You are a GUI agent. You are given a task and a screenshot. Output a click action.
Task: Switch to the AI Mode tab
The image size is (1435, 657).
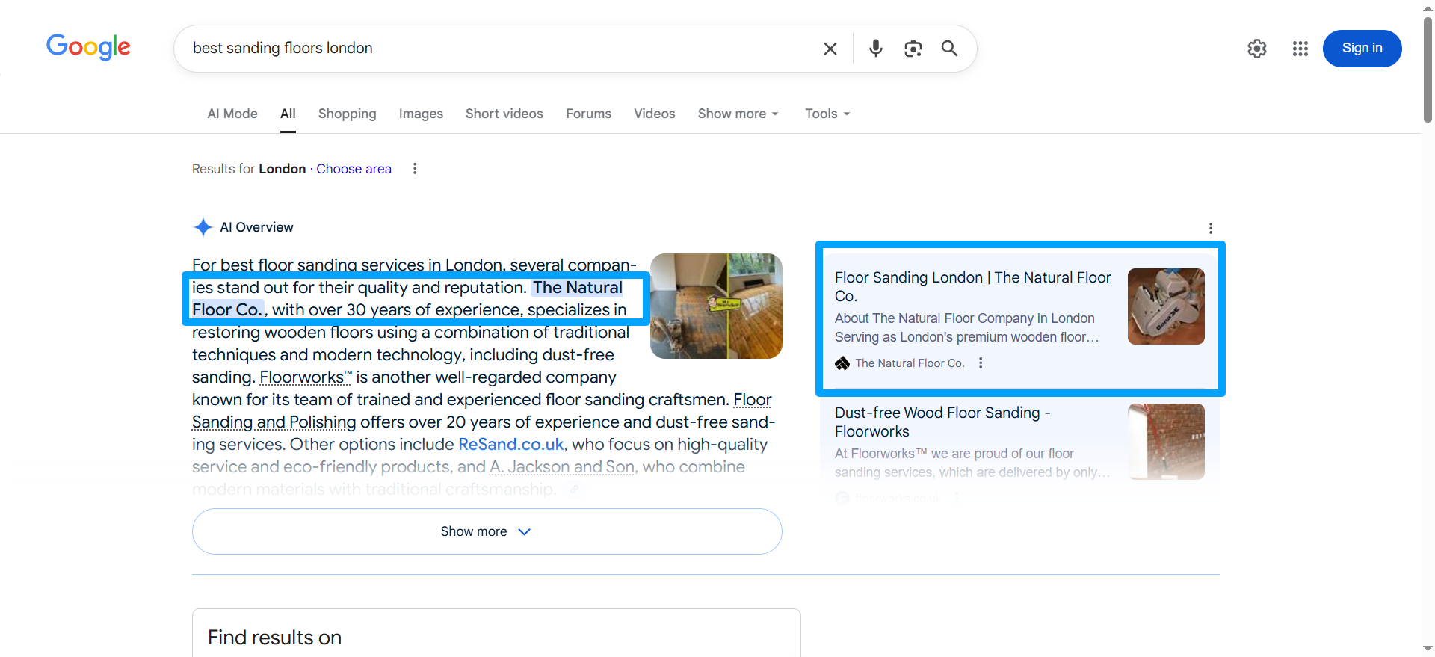point(232,114)
